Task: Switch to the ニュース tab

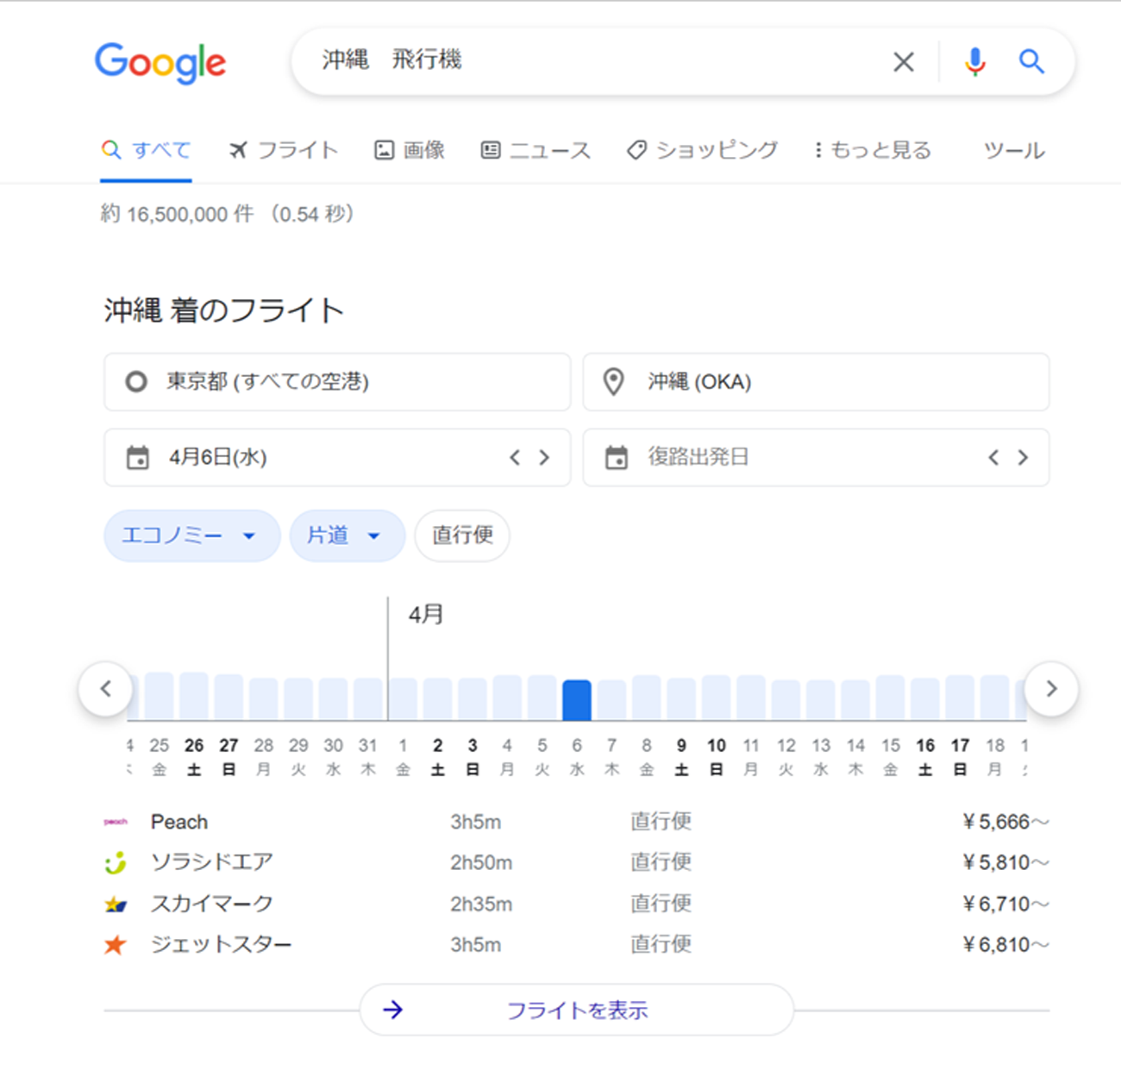Action: coord(535,150)
